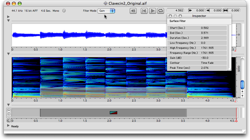Click the highlighted filter region on spectrogram
The height and width of the screenshot is (140, 250).
(x=113, y=92)
